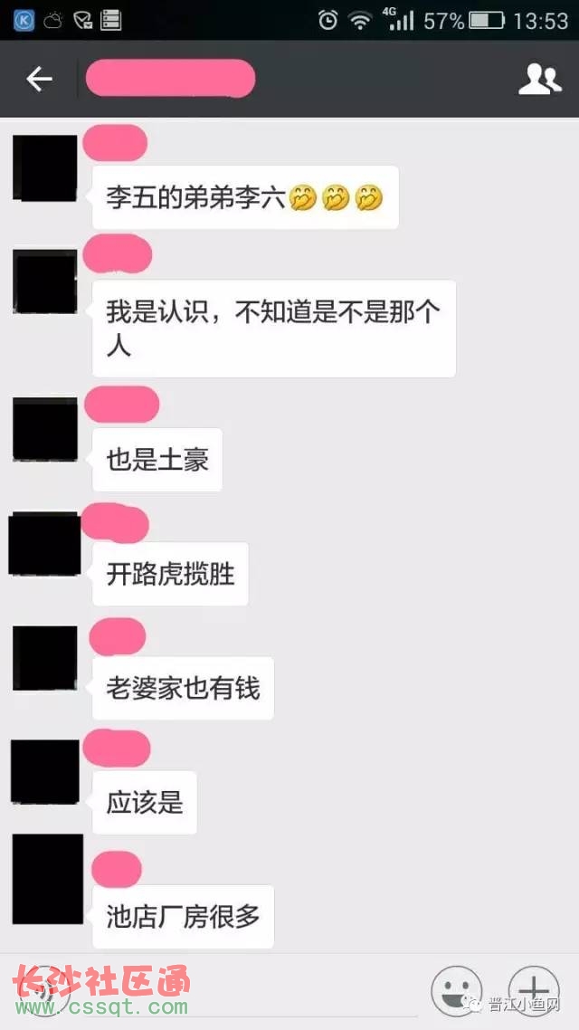Open avatar beside "老婆家也有钱" message
This screenshot has width=579, height=1030.
(x=45, y=657)
